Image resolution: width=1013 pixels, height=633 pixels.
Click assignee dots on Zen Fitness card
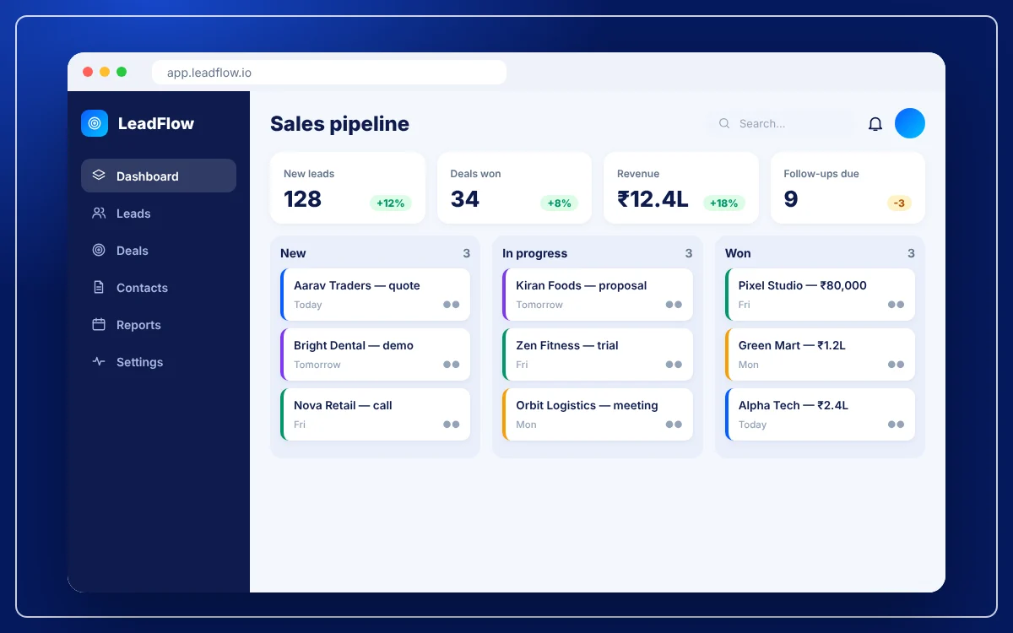point(674,365)
